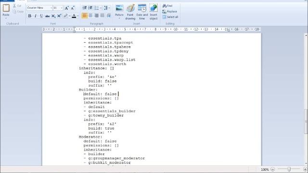308x173 pixels.
Task: Click the 'Moderator:' line in the document
Action: [x=90, y=136]
